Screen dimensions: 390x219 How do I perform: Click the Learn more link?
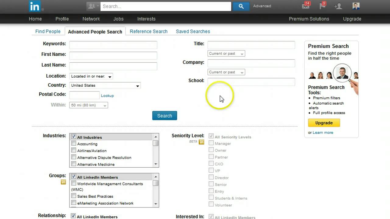(323, 133)
